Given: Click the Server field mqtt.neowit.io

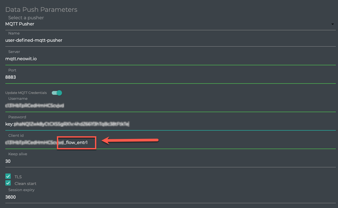Looking at the screenshot, I should [21, 59].
